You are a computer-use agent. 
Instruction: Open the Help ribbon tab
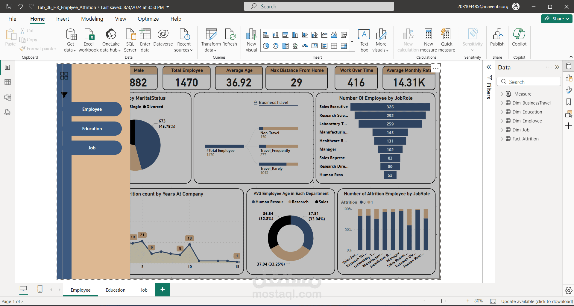pyautogui.click(x=176, y=19)
